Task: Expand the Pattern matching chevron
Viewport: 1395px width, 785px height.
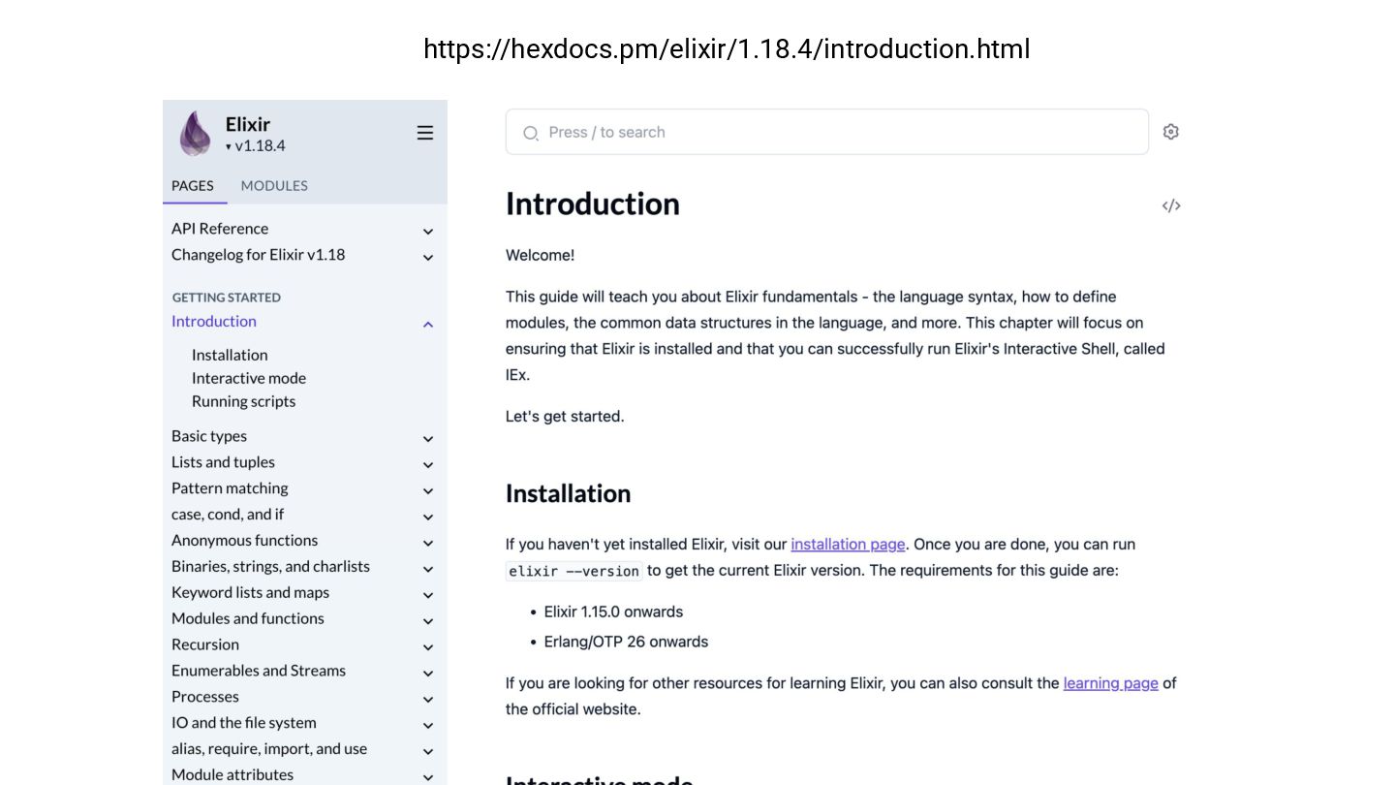Action: 427,490
